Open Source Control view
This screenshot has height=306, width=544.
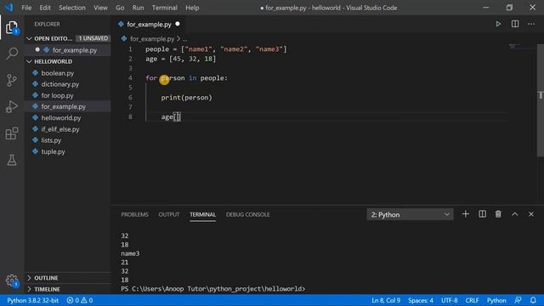point(12,80)
